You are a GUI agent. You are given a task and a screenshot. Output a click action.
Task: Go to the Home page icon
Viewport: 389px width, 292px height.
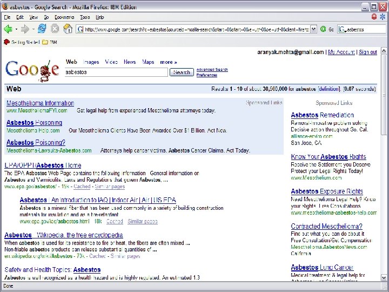[x=68, y=29]
